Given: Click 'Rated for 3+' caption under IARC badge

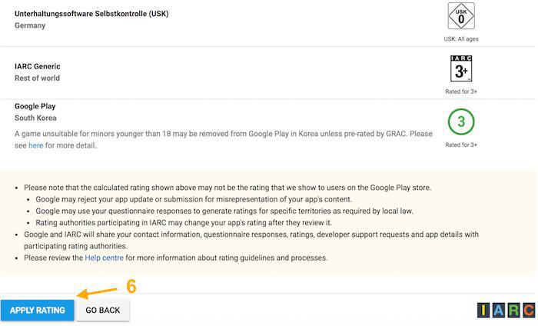Looking at the screenshot, I should (x=461, y=91).
